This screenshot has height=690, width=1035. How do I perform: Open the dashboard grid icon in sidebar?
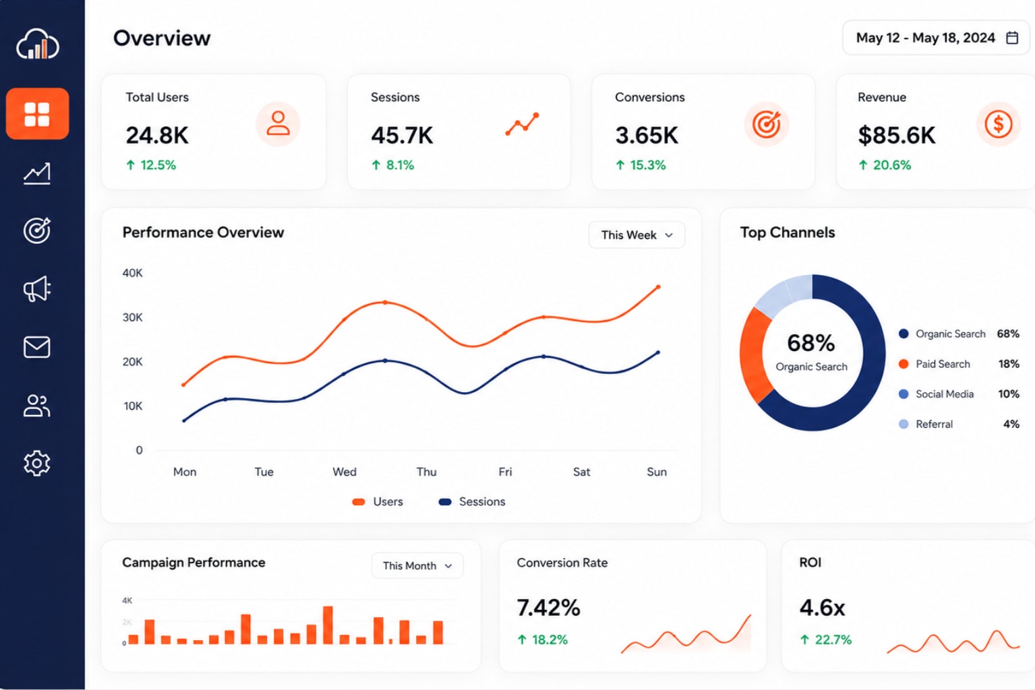coord(37,114)
